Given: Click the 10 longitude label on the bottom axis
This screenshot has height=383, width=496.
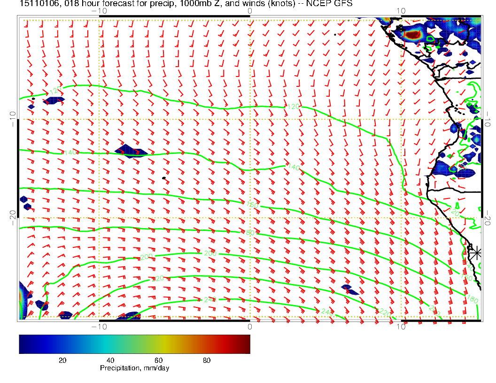Looking at the screenshot, I should (401, 326).
